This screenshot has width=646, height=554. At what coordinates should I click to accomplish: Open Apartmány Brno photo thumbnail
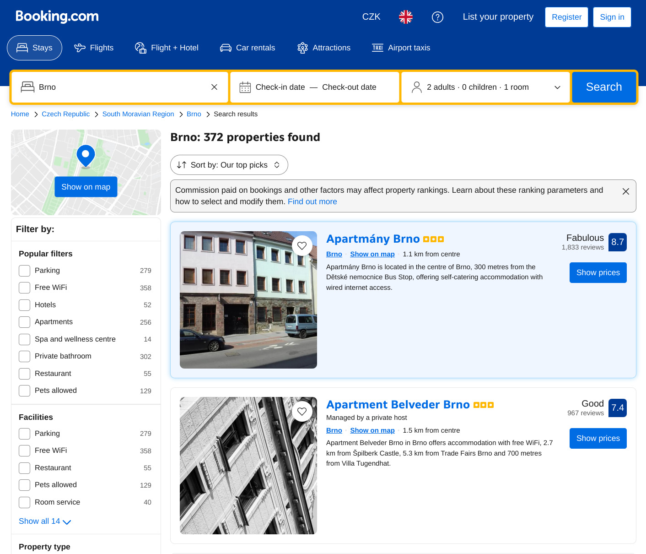point(248,300)
